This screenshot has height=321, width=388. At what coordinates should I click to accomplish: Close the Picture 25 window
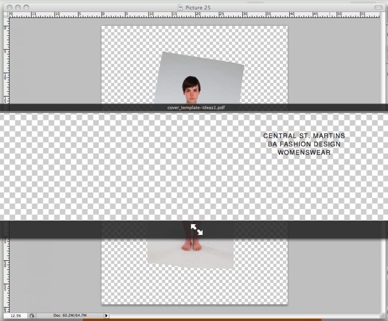pyautogui.click(x=9, y=7)
